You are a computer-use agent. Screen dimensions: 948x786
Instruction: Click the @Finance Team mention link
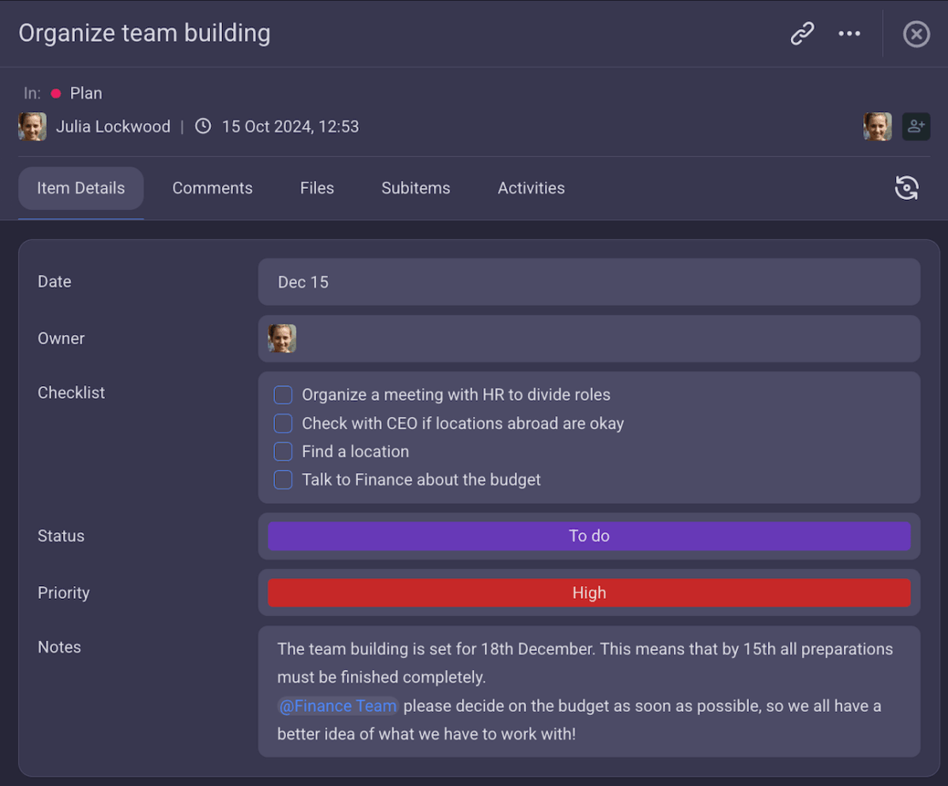(338, 706)
